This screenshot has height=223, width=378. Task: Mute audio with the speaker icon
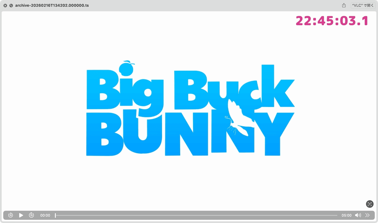(358, 215)
